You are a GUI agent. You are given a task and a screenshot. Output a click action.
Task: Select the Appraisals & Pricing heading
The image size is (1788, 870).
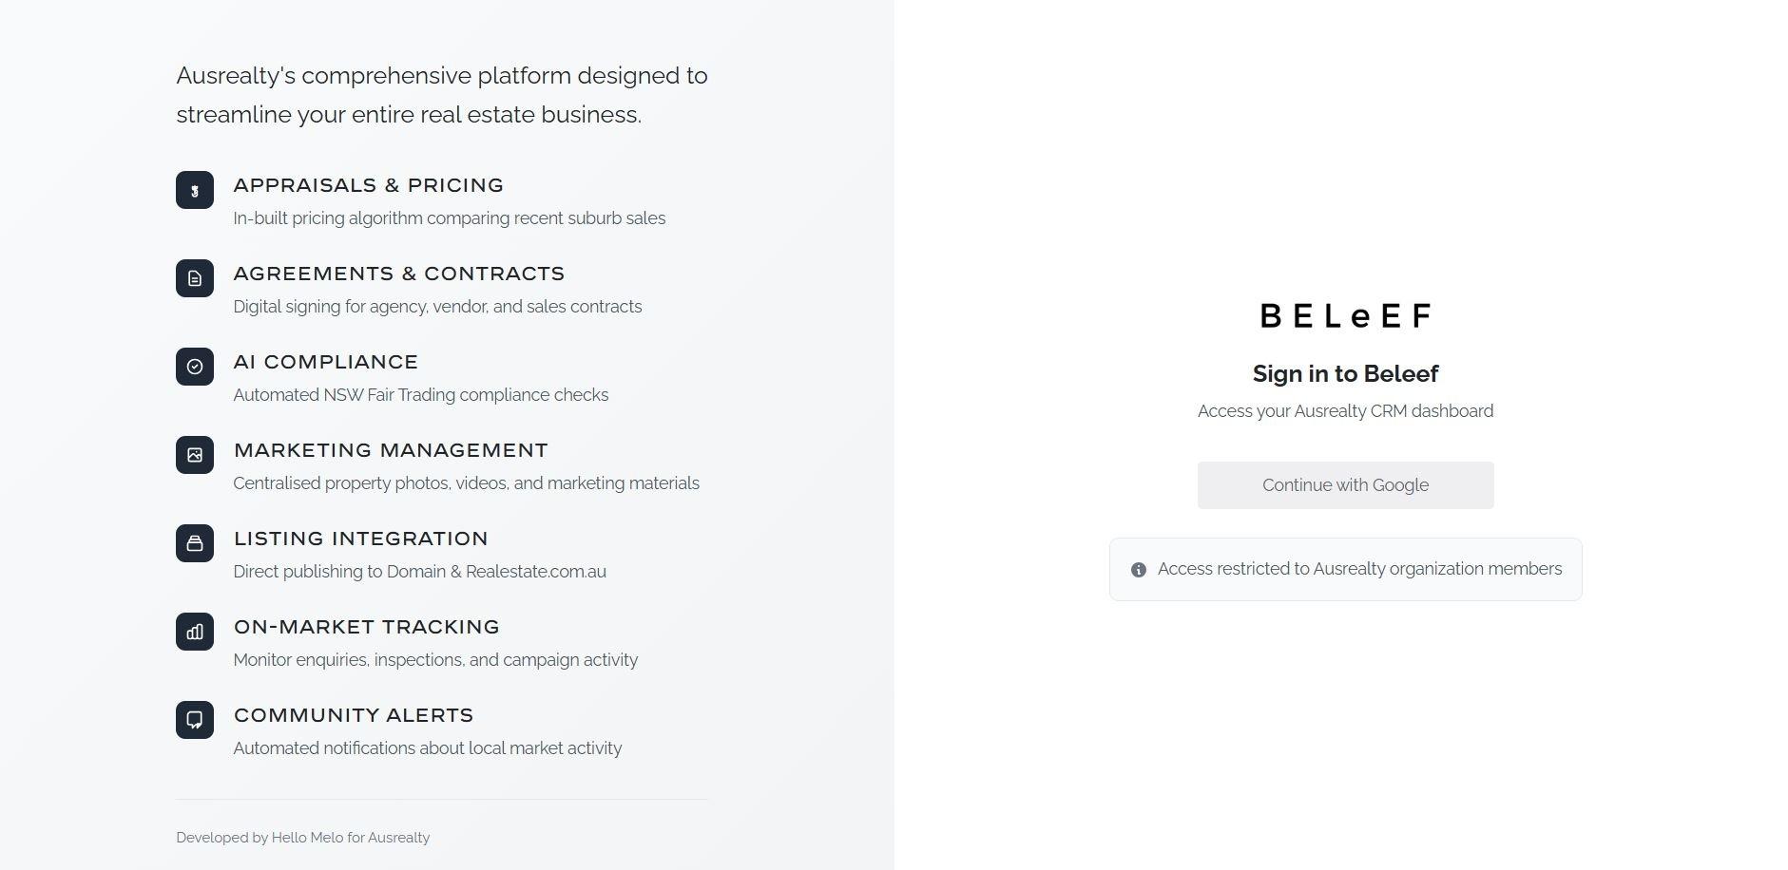coord(368,185)
